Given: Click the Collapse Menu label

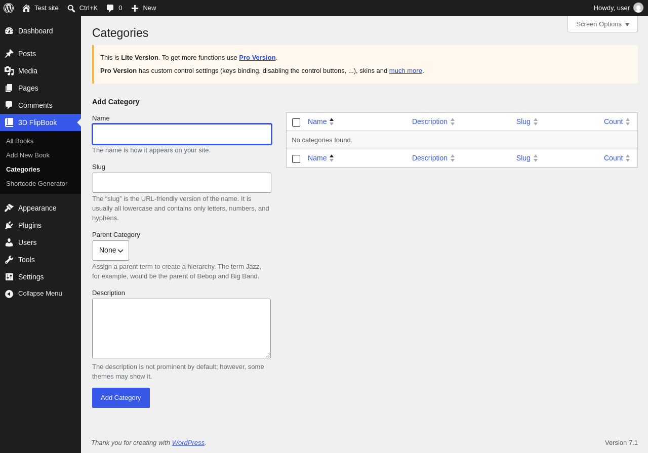Looking at the screenshot, I should click(40, 294).
